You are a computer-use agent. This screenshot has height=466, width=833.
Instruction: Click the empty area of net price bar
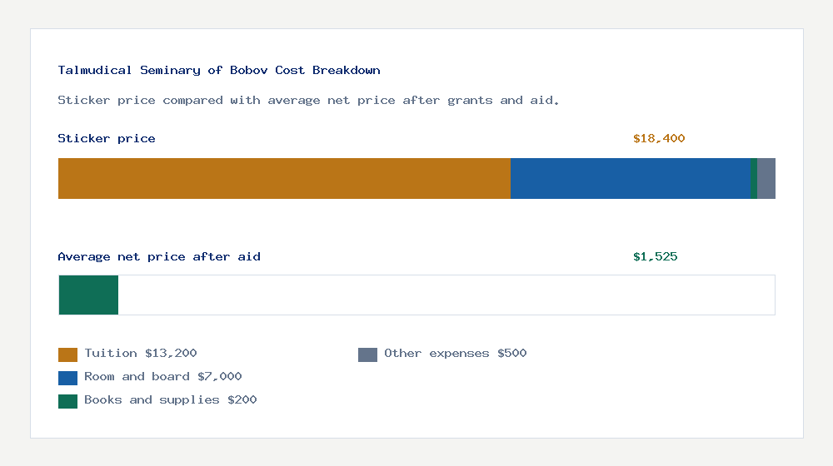tap(446, 295)
